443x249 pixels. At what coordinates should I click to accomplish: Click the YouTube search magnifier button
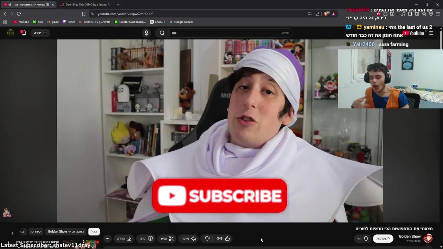162,33
